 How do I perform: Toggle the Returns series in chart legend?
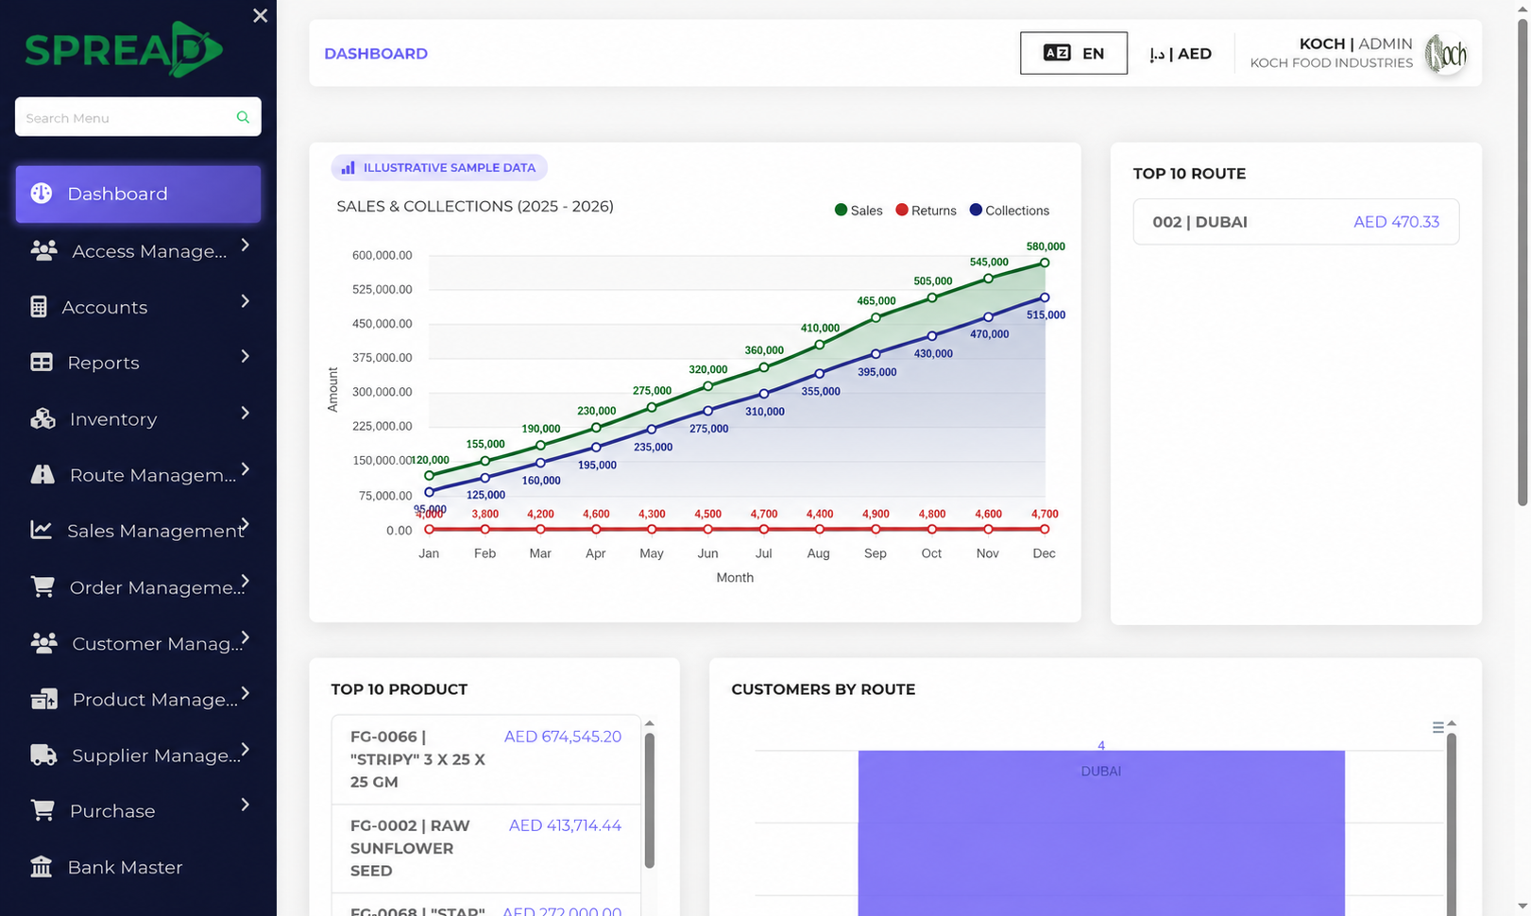tap(926, 211)
